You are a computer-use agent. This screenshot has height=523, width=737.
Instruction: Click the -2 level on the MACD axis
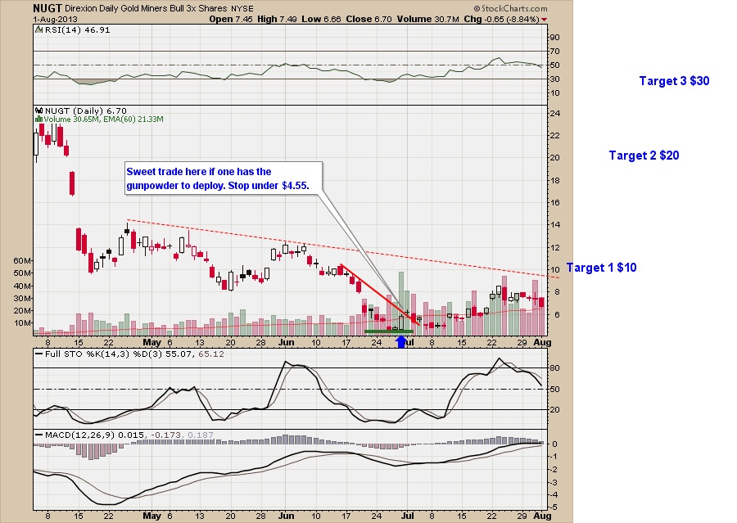(554, 470)
